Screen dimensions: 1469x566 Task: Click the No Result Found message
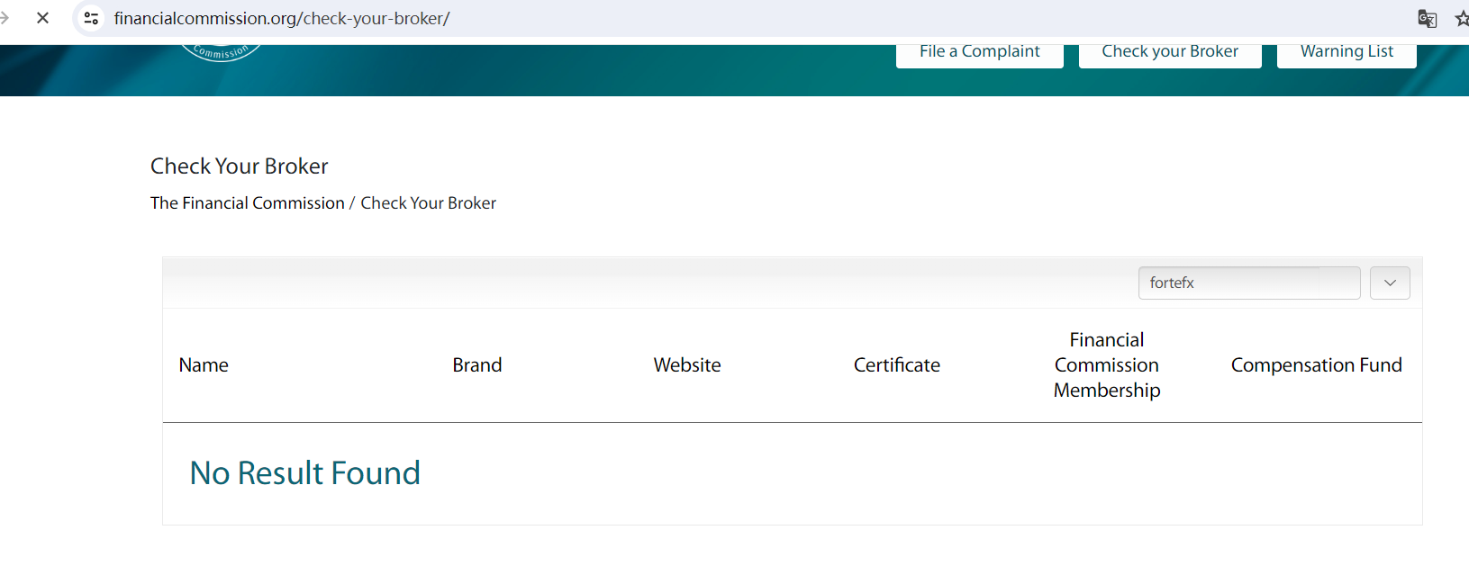[x=305, y=473]
